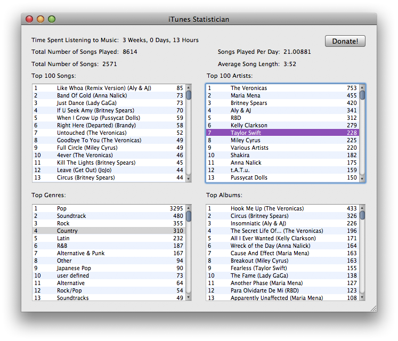Select album Fearless (Taylor Swift)

(x=283, y=268)
